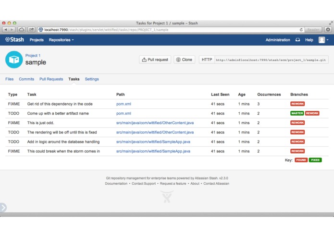
Task: Open the Settings tab
Action: 92,79
